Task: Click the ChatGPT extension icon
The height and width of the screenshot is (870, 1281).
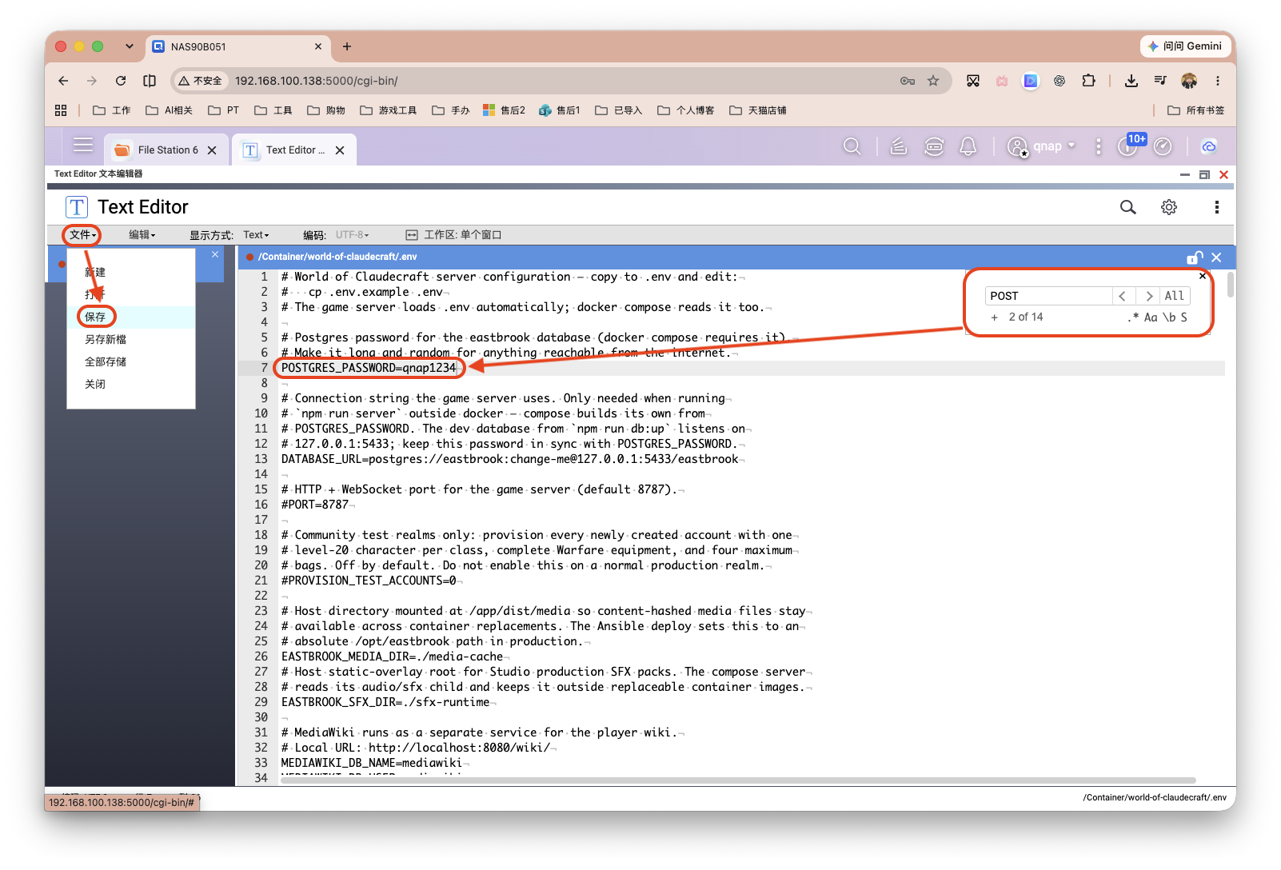Action: click(1060, 81)
